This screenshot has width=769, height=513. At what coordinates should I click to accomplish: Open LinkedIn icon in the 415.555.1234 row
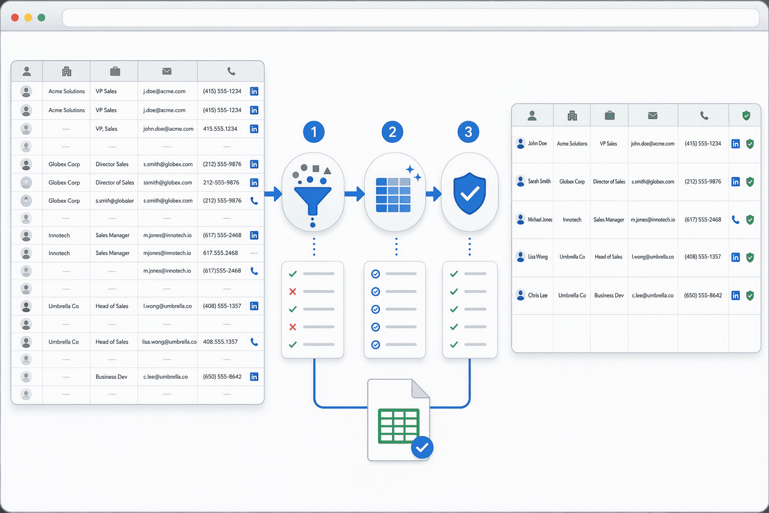coord(254,129)
